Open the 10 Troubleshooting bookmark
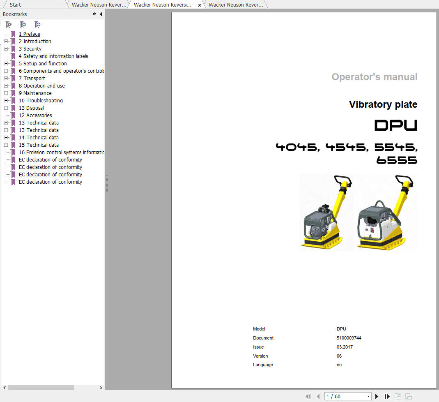 pyautogui.click(x=41, y=101)
